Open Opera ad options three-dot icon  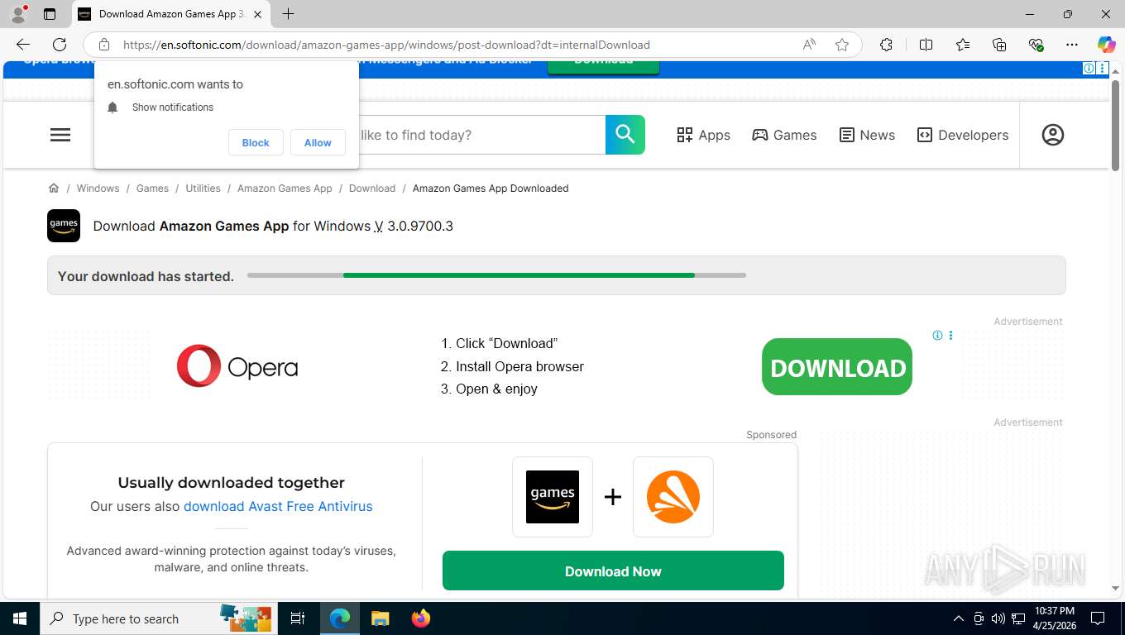point(950,336)
